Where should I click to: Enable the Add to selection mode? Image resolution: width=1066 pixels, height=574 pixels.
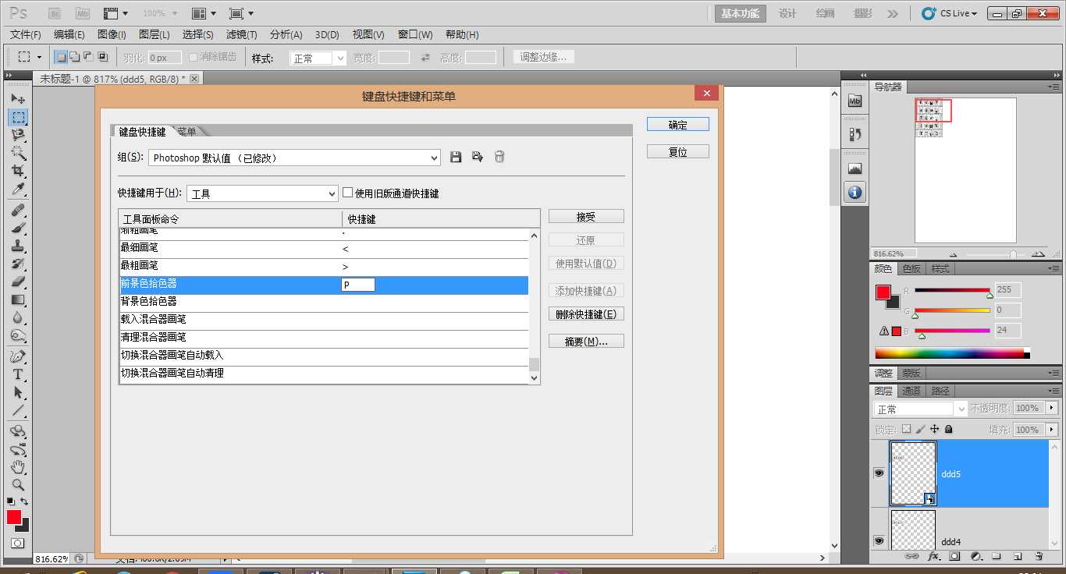74,57
